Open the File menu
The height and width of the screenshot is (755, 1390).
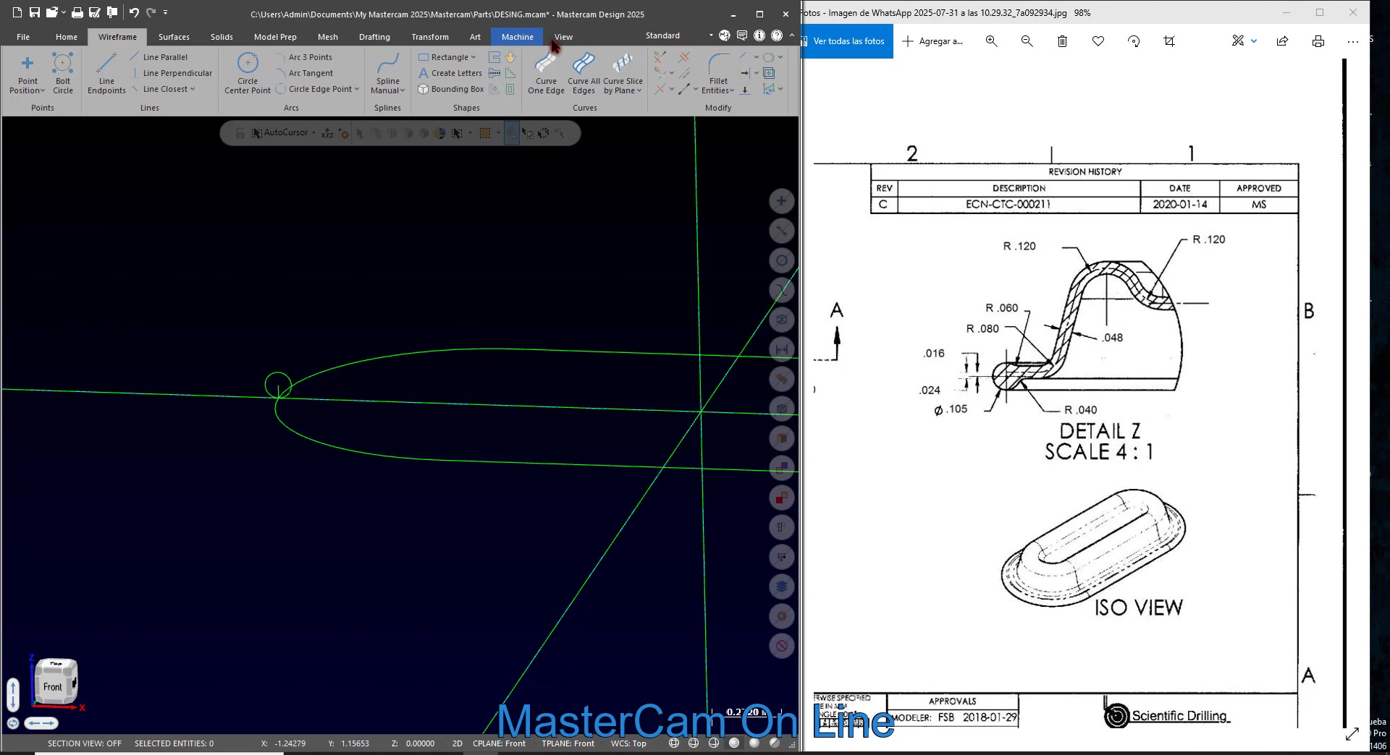click(23, 37)
